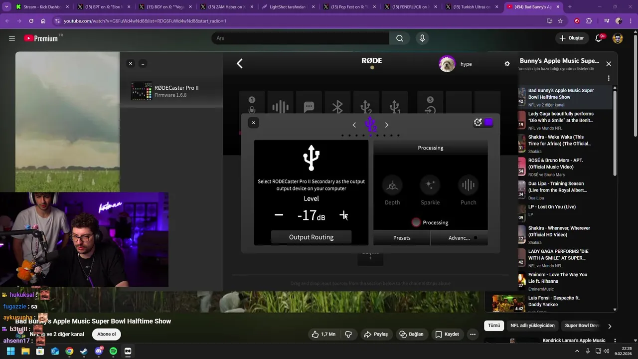This screenshot has width=638, height=359.
Task: Select the microphone 1 channel icon
Action: (252, 106)
